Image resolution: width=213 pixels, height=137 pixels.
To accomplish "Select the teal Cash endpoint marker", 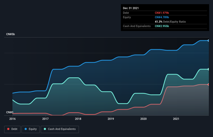I will [x=209, y=69].
